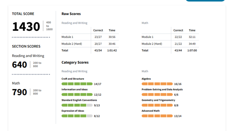
Task: Click the Category Scores heading
Action: (x=75, y=62)
